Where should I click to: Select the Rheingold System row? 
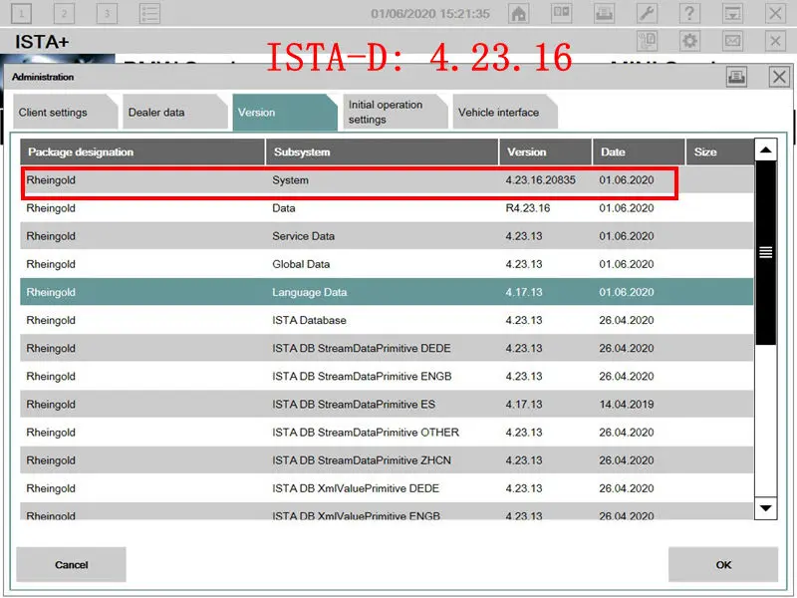(x=387, y=180)
